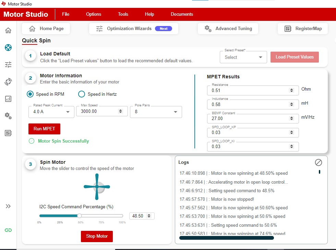Click the 48.50 speed percentage field
336x250 pixels.
click(x=142, y=216)
